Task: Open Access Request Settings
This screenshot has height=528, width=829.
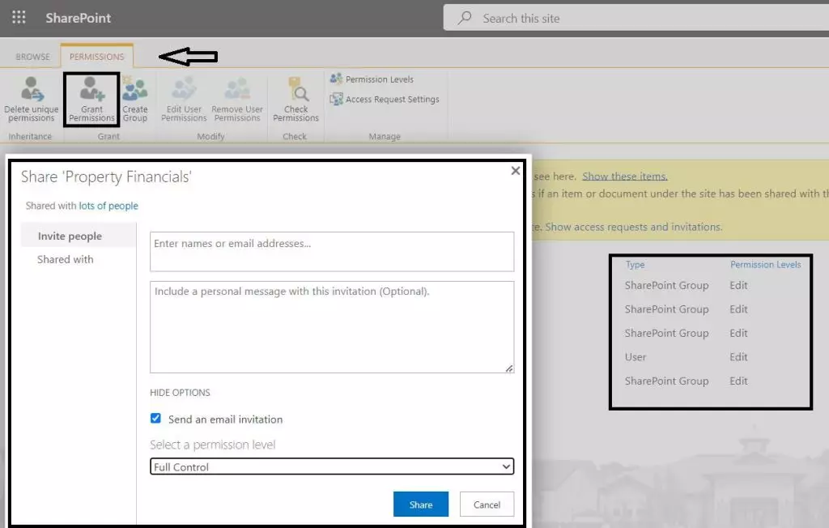Action: [392, 100]
